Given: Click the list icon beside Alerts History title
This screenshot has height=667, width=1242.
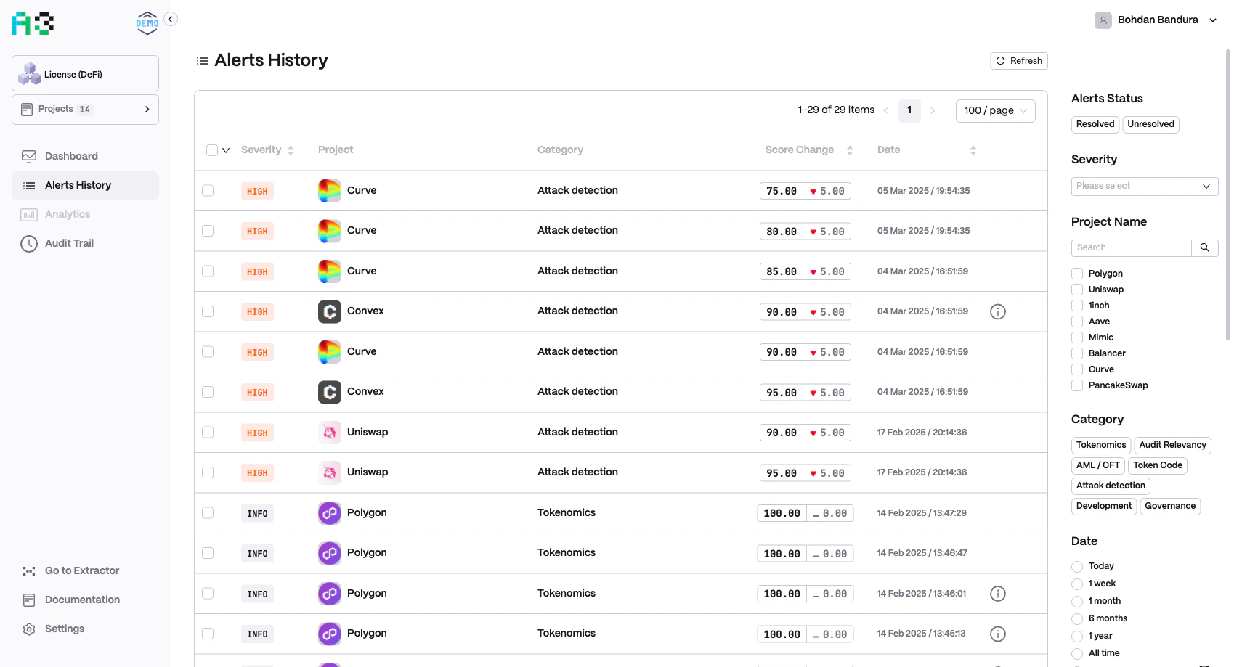Looking at the screenshot, I should tap(203, 61).
